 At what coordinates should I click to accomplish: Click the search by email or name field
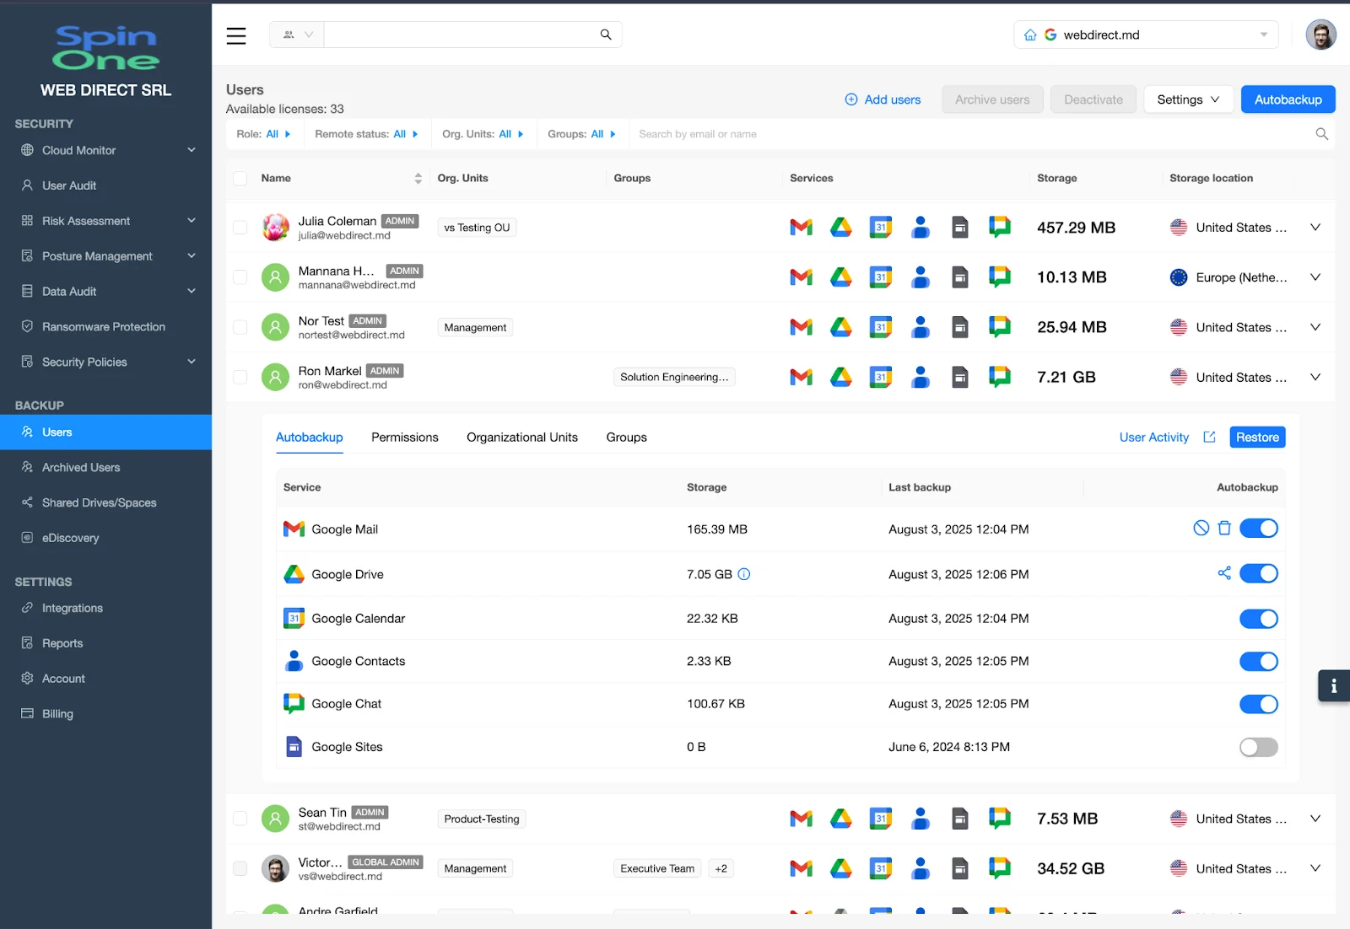(x=759, y=133)
